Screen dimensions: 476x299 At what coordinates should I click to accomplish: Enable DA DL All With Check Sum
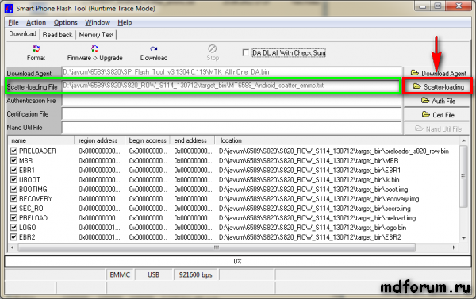(246, 52)
